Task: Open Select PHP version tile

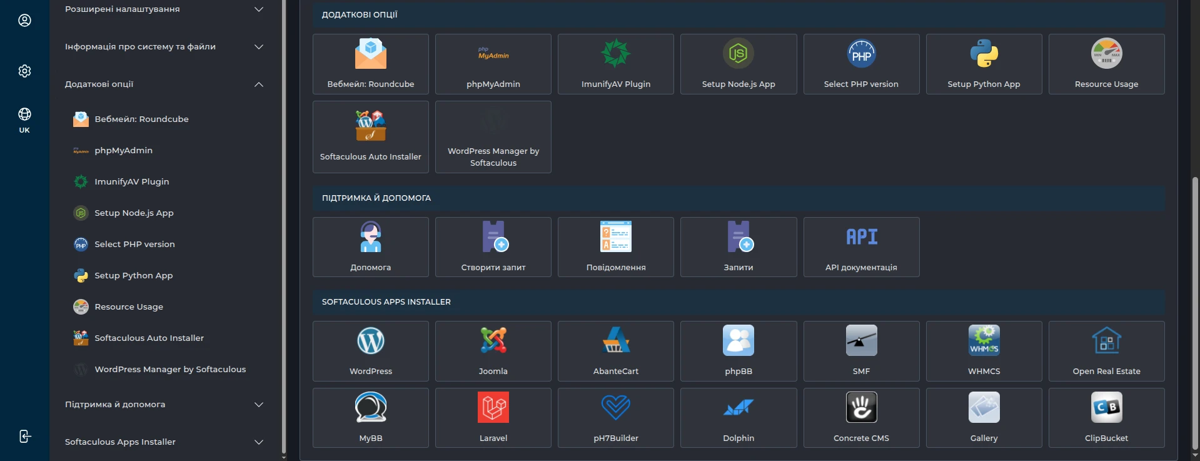Action: [861, 64]
